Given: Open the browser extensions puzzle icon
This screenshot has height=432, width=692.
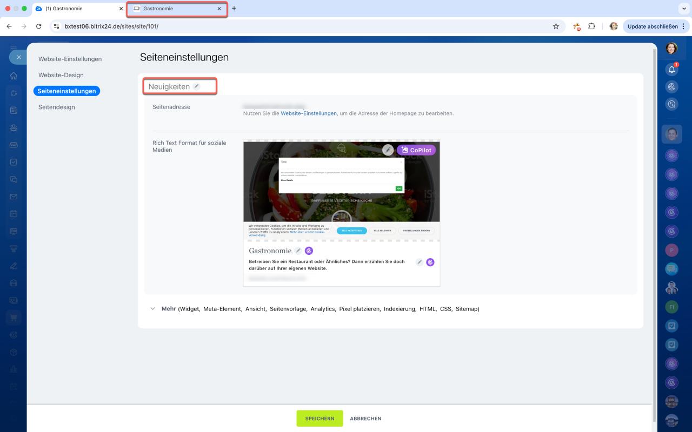Looking at the screenshot, I should [x=591, y=26].
